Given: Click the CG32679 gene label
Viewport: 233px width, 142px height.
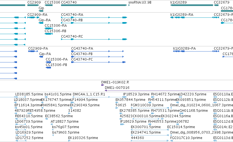Looking at the screenshot, I should pyautogui.click(x=222, y=2).
